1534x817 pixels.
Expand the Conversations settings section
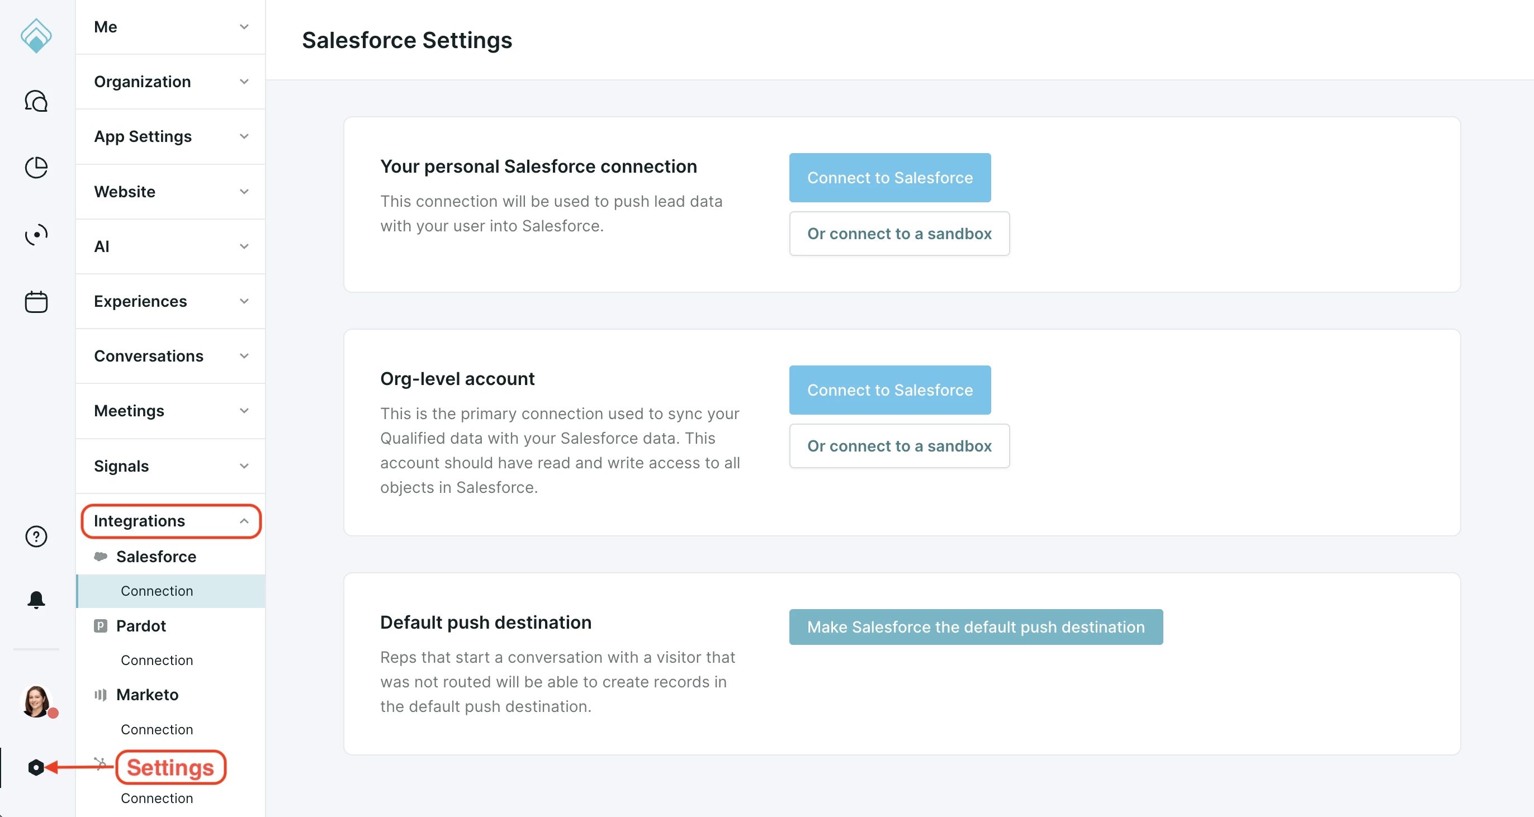point(171,356)
